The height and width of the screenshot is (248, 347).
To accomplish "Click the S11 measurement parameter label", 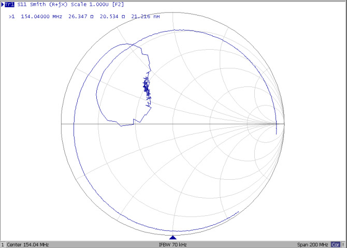I will [23, 4].
